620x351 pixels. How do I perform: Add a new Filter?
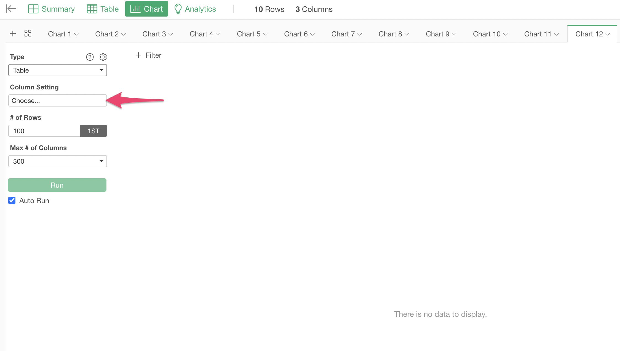click(x=149, y=55)
